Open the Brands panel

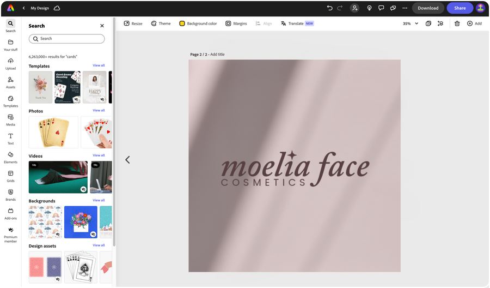pos(10,195)
